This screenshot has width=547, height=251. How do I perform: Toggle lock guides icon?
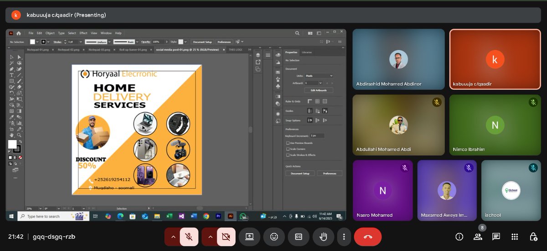317,111
